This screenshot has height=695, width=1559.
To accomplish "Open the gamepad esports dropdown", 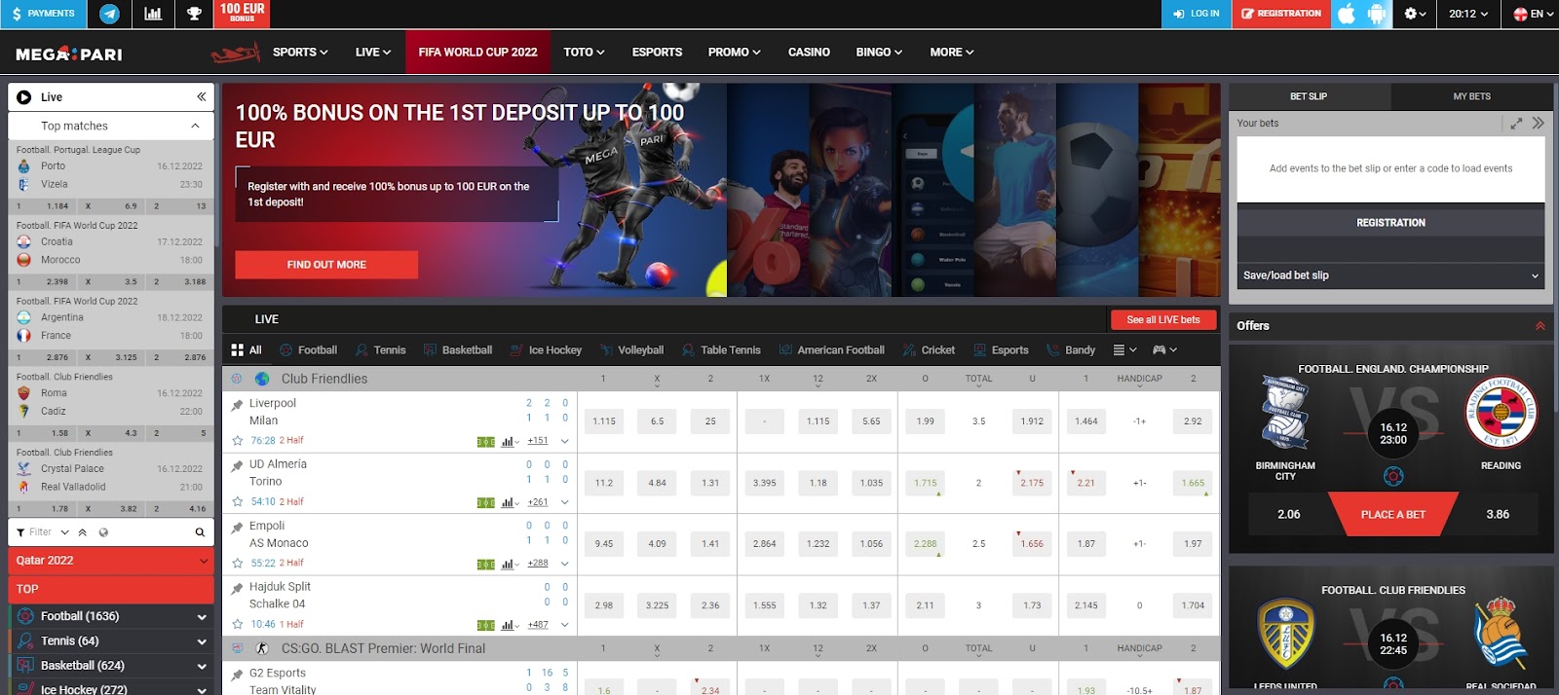I will [1164, 350].
